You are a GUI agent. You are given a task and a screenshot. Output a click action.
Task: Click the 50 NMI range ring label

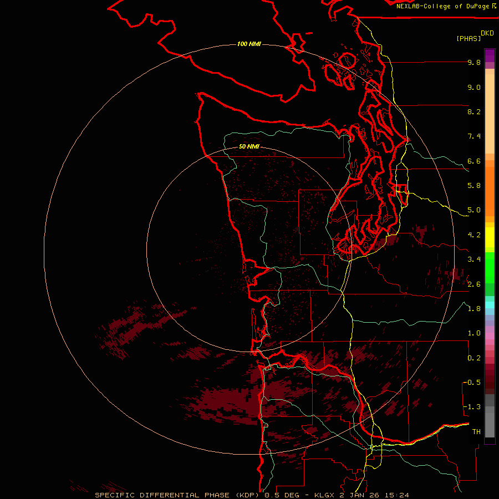coord(249,146)
